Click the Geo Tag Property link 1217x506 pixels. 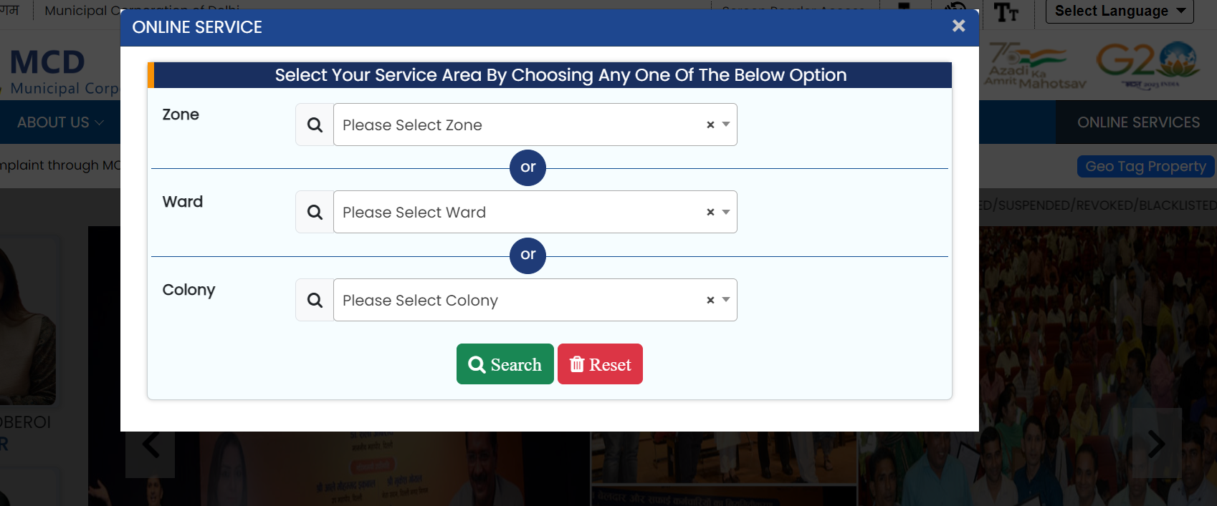point(1145,167)
